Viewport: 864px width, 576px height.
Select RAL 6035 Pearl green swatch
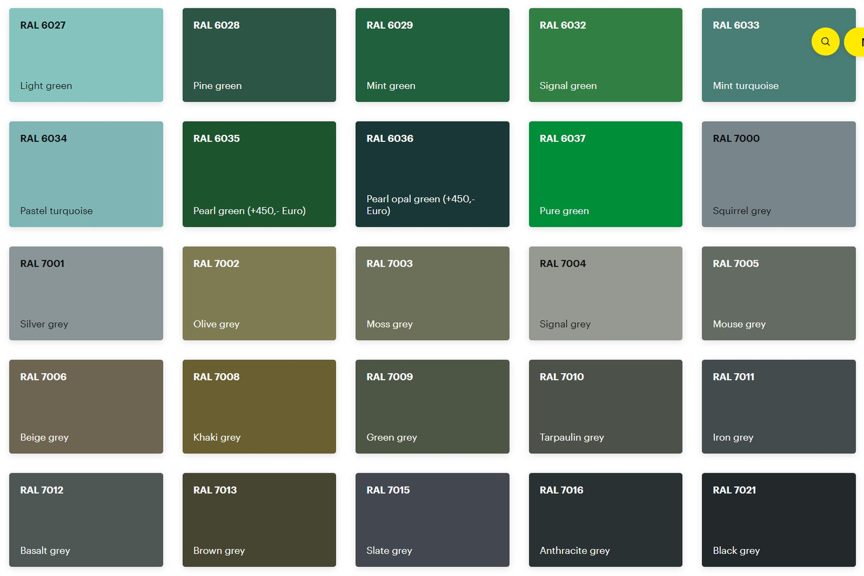[x=259, y=174]
